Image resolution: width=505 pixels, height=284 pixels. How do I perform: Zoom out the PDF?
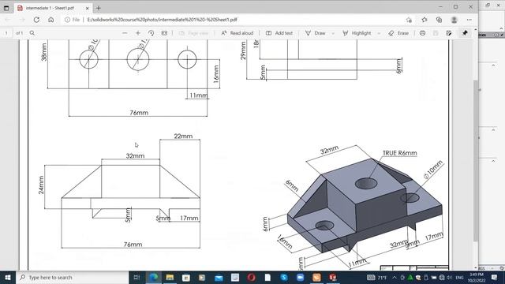coord(125,33)
